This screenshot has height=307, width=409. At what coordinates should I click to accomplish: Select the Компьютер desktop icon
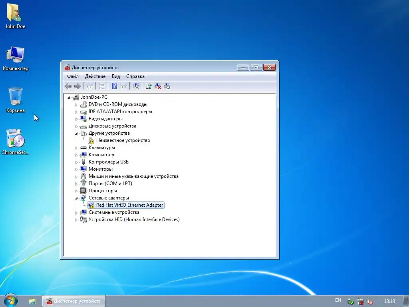point(15,58)
